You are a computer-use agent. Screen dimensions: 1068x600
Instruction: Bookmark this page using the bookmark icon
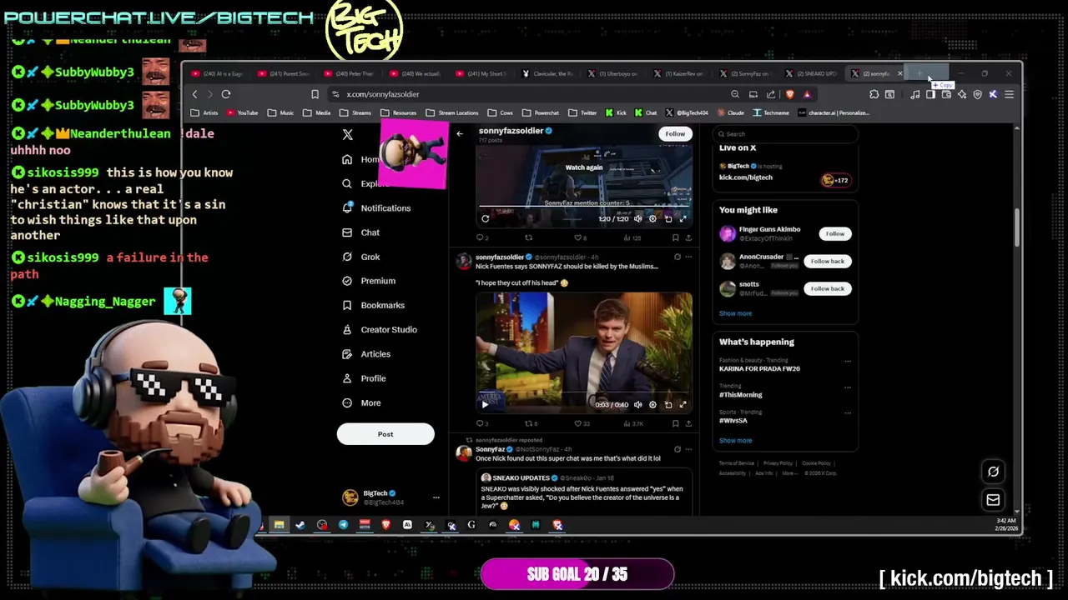[315, 94]
